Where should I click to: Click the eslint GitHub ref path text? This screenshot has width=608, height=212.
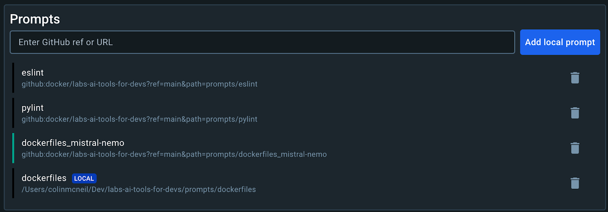pos(139,84)
